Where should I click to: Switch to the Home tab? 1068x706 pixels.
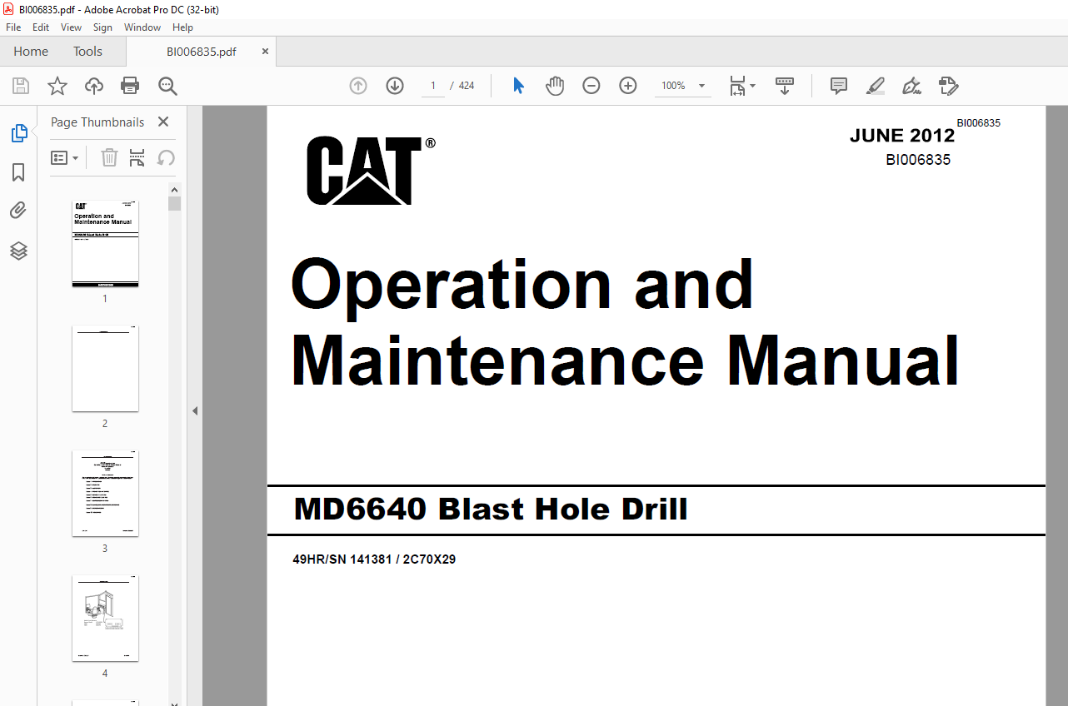(x=31, y=52)
